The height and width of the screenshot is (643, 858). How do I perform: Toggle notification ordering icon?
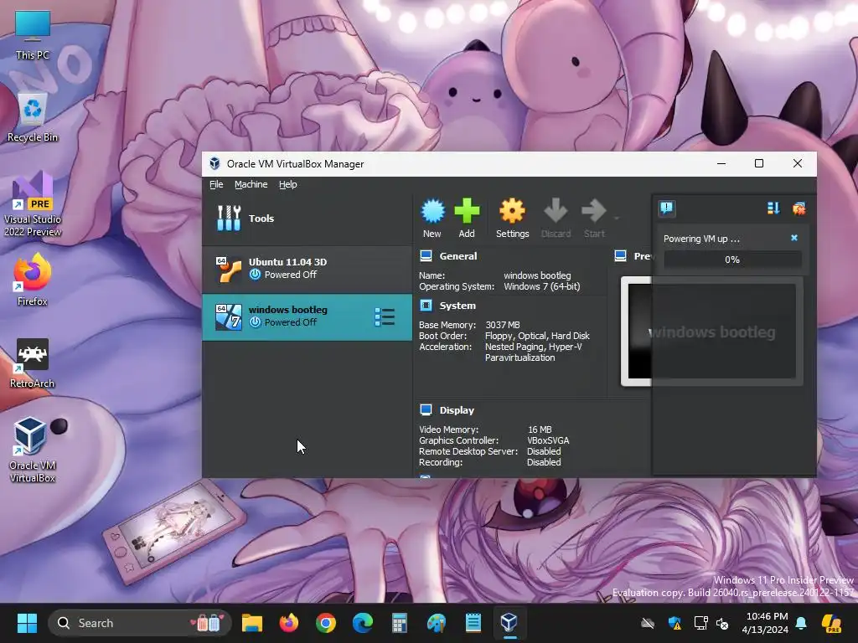coord(773,208)
